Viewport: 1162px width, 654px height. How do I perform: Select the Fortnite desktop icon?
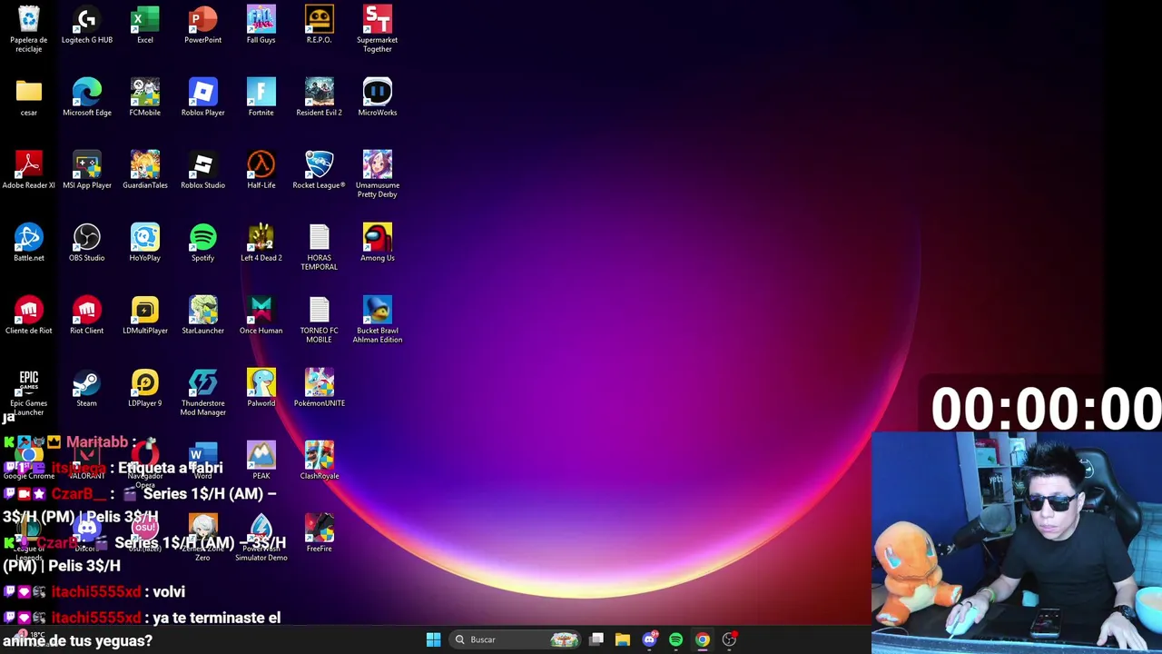[261, 97]
